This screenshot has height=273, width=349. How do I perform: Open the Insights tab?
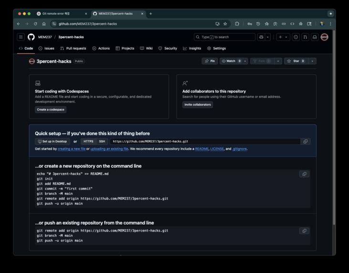click(x=192, y=49)
